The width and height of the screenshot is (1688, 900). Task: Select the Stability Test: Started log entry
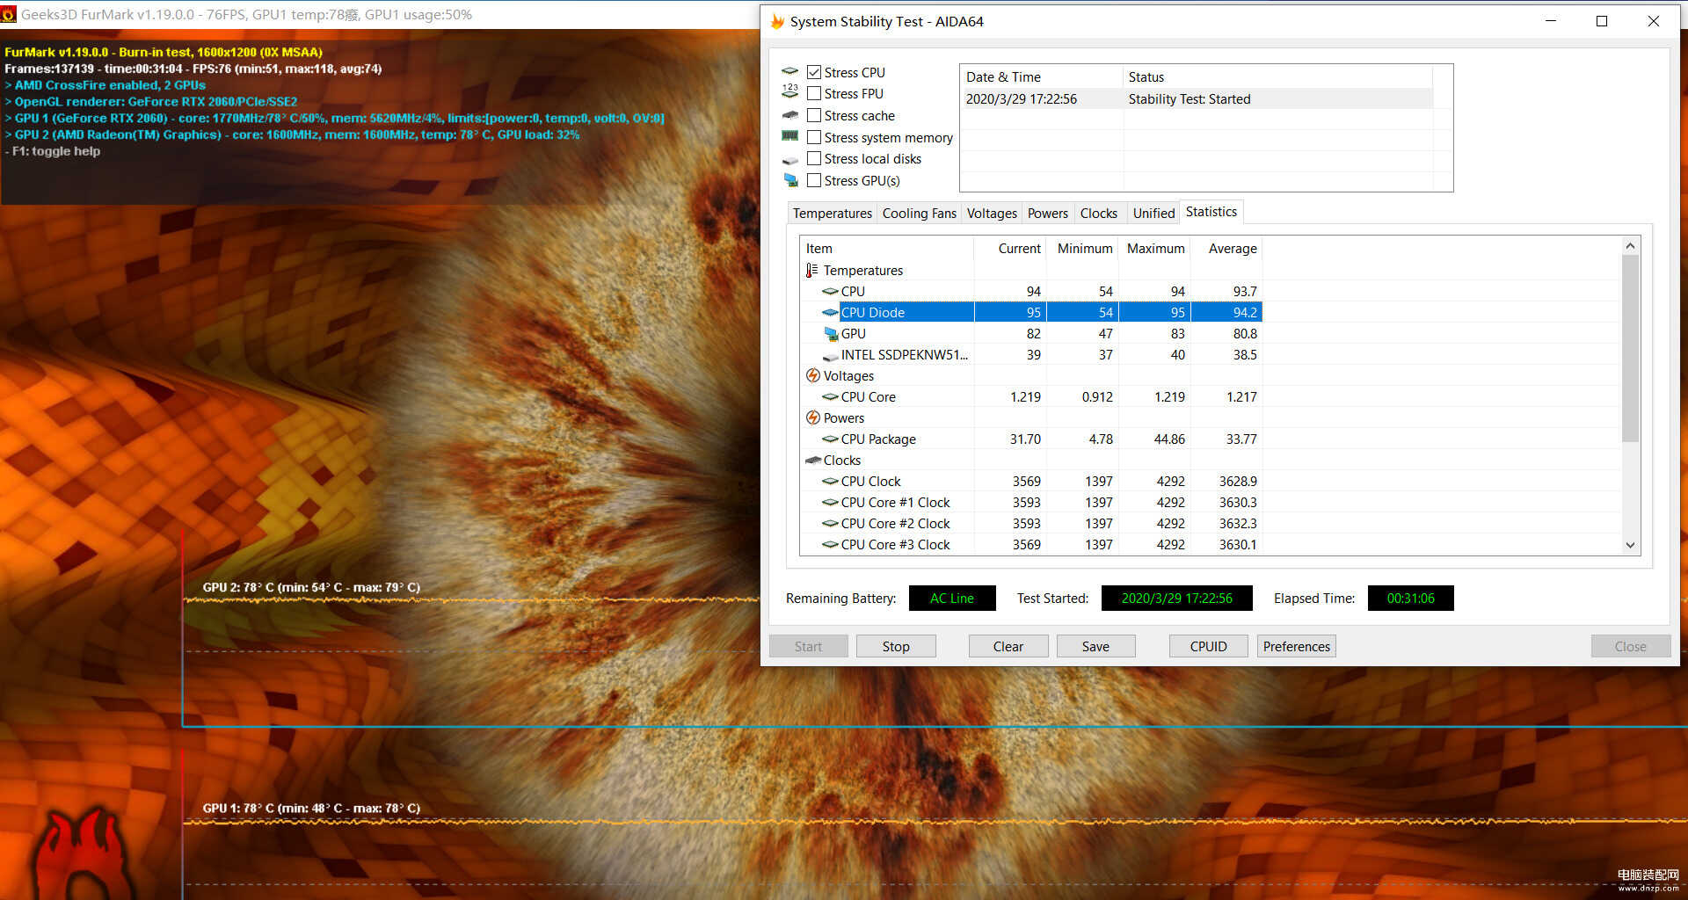click(1197, 98)
